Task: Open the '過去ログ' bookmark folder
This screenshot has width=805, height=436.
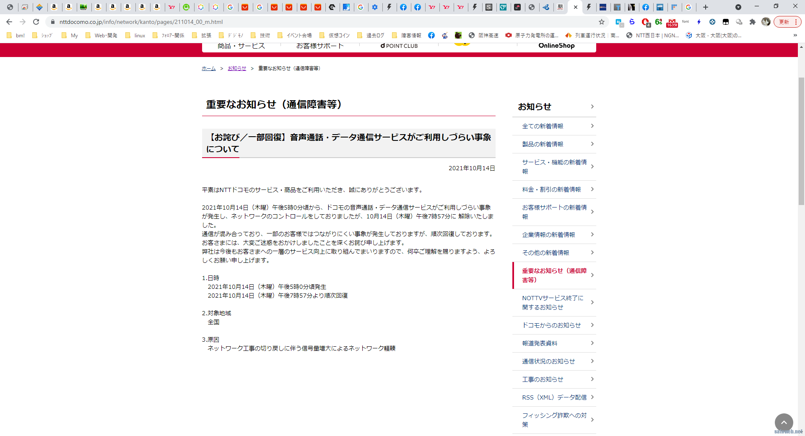Action: coord(371,36)
